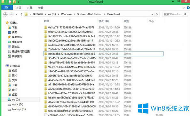Image resolution: width=190 pixels, height=116 pixels.
Task: Select work (D:) drive in navigation pane
Action: coord(18,104)
